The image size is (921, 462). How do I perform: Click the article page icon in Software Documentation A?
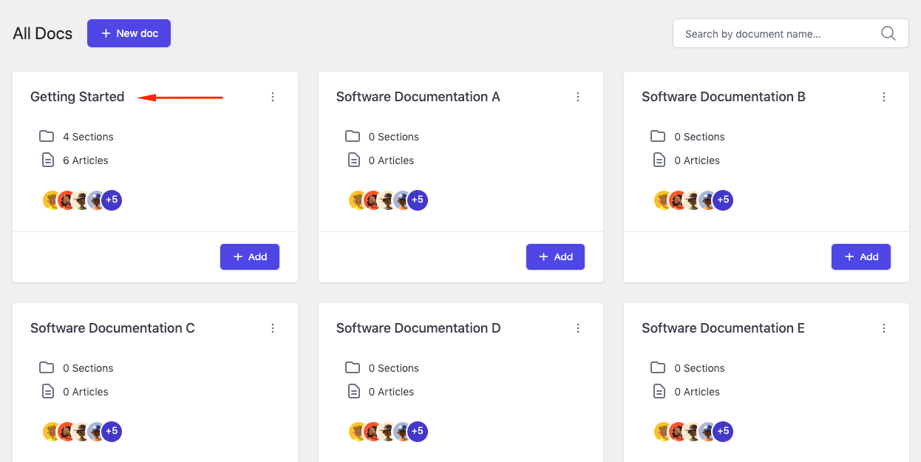[353, 160]
